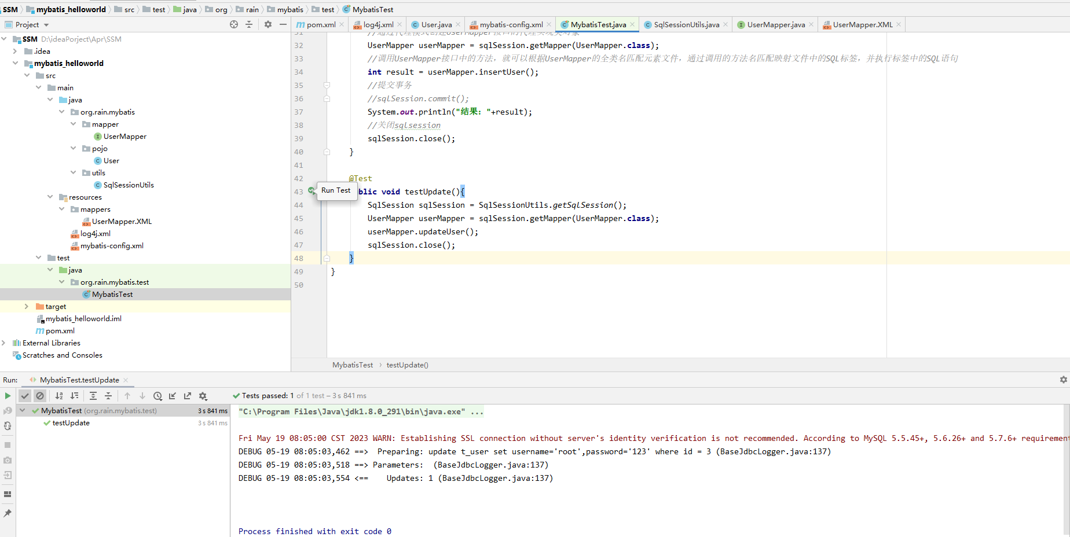The height and width of the screenshot is (537, 1070).
Task: Click rerun failed tests icon in Run sidebar
Action: point(8,411)
